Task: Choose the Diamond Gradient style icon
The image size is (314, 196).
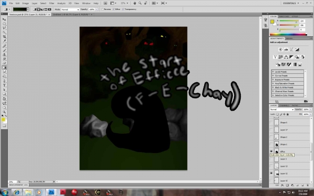Action: (50, 9)
